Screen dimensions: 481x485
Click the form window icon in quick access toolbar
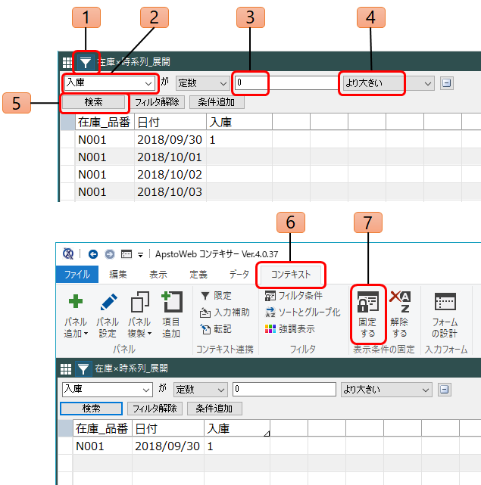[x=126, y=254]
